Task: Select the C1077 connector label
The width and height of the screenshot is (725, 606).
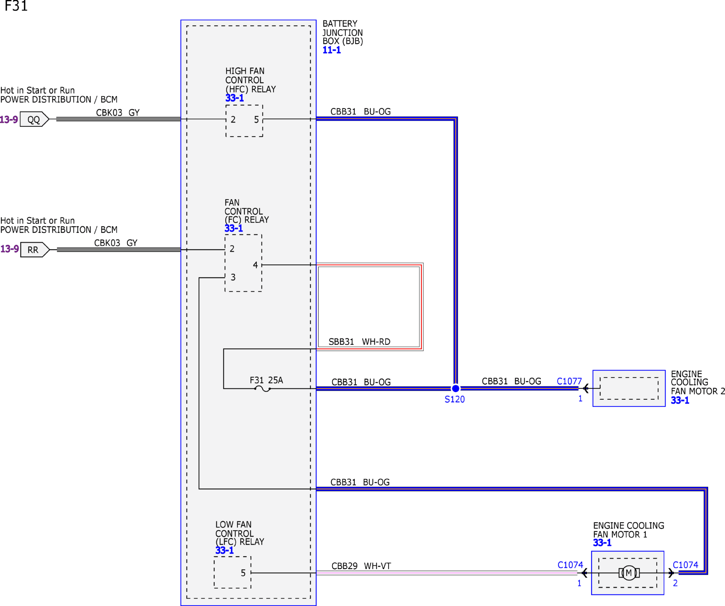Action: coord(569,381)
